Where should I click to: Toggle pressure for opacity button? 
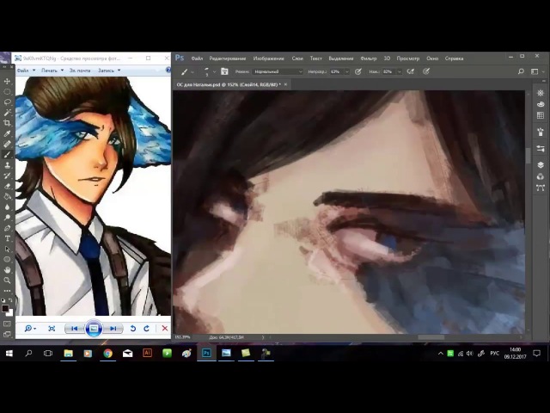pyautogui.click(x=357, y=71)
